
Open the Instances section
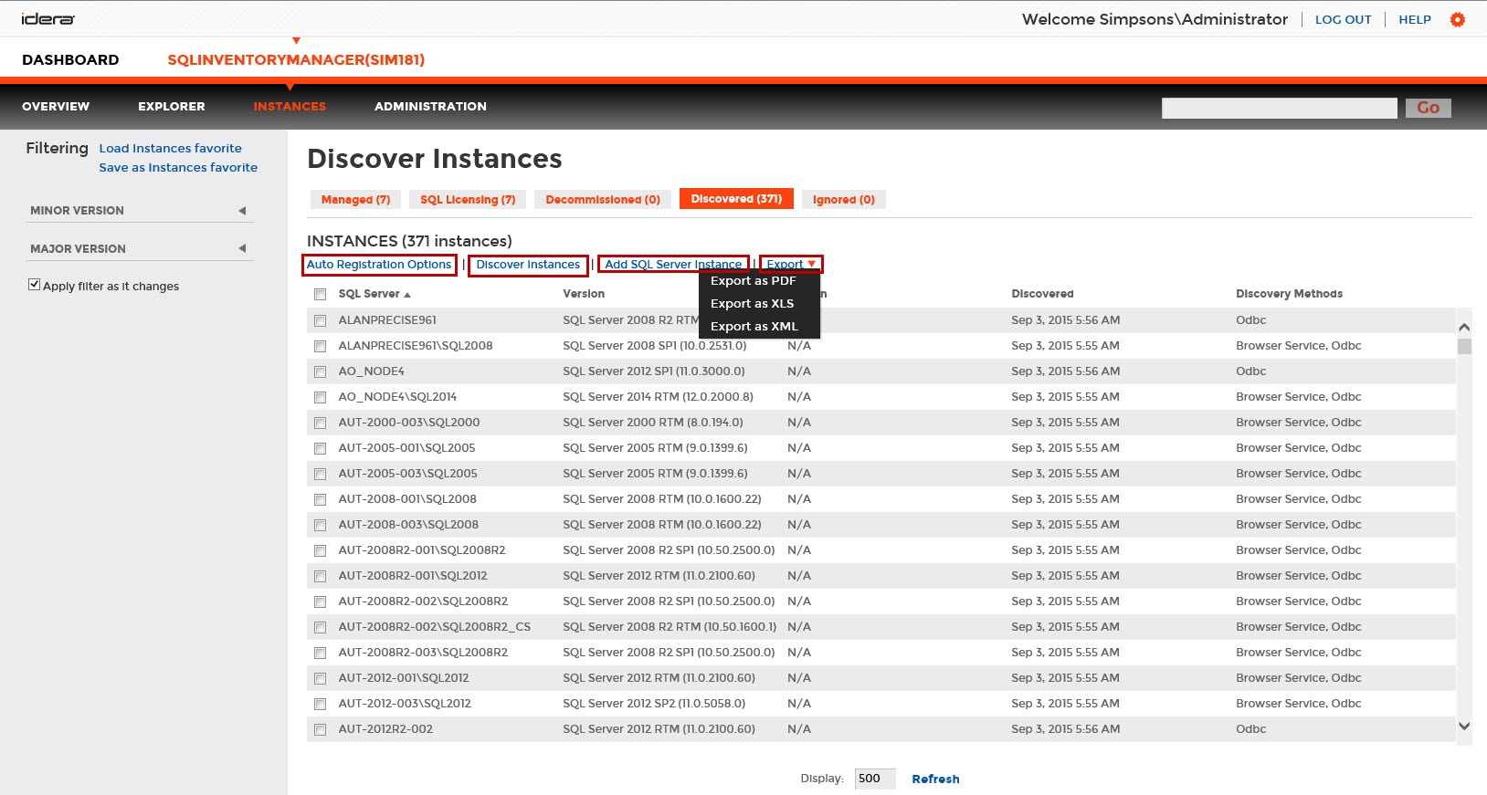click(x=290, y=107)
